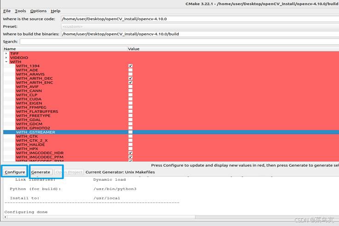Enable the WITH_GSTREAMER checkbox
The width and height of the screenshot is (339, 226).
pos(130,132)
